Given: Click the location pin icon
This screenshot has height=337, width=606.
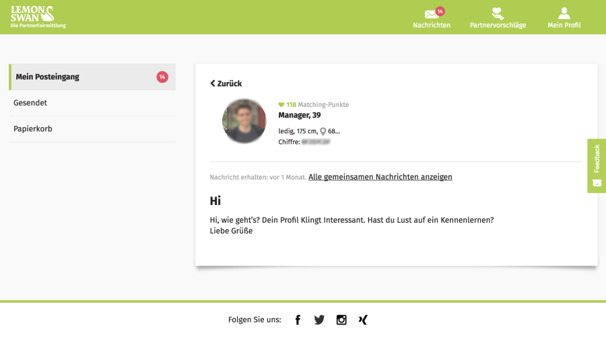Looking at the screenshot, I should pyautogui.click(x=323, y=132).
